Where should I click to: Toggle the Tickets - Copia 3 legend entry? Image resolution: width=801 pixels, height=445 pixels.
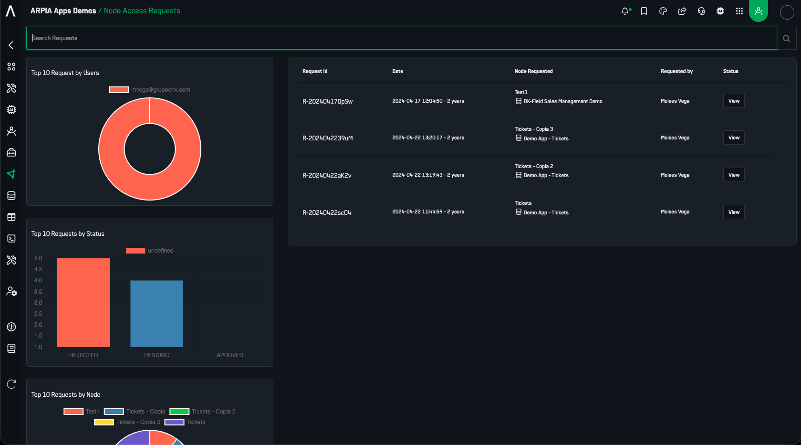coord(127,422)
